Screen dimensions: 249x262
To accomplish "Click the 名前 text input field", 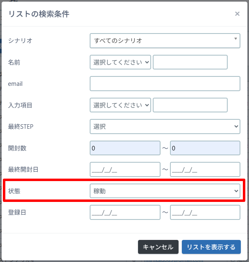I will click(x=190, y=63).
